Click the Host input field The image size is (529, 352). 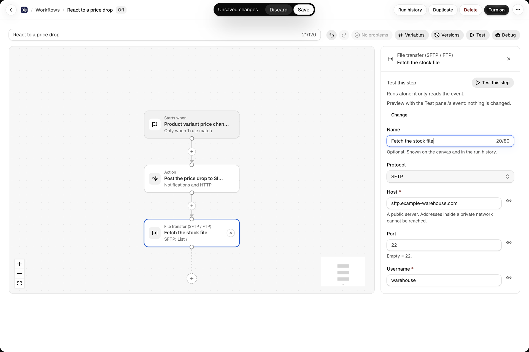(444, 203)
